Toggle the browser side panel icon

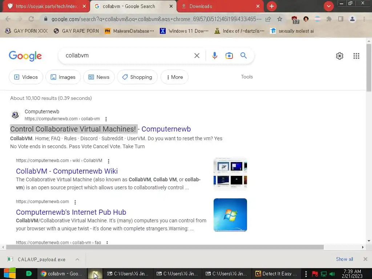coord(341,19)
